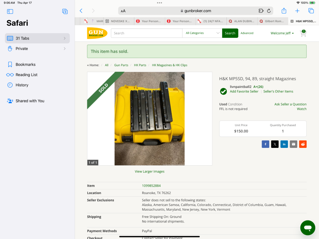This screenshot has width=319, height=239.
Task: Share listing on X
Action: [x=275, y=144]
